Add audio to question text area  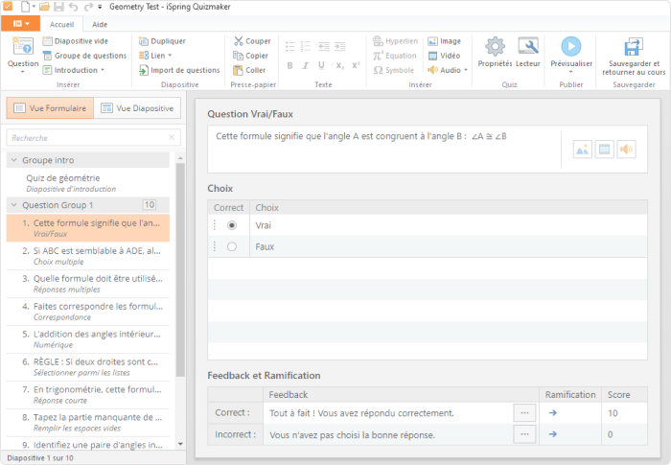pos(626,150)
